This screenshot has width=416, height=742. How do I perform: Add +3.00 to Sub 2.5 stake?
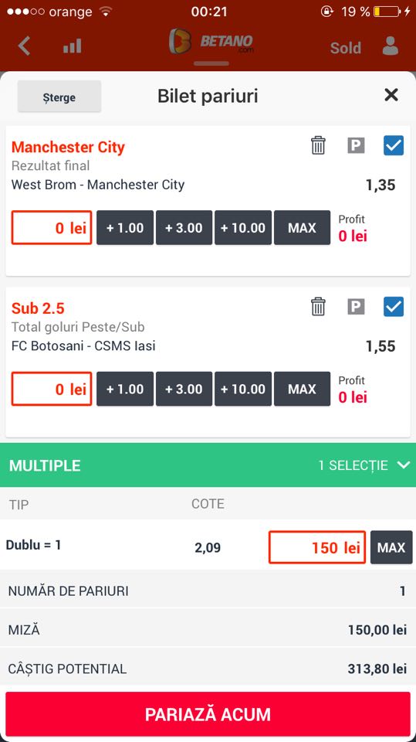[x=184, y=389]
